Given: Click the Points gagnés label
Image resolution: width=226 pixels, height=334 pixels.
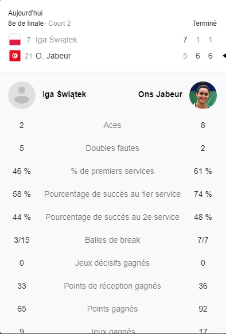Looking at the screenshot, I should click(x=112, y=309).
